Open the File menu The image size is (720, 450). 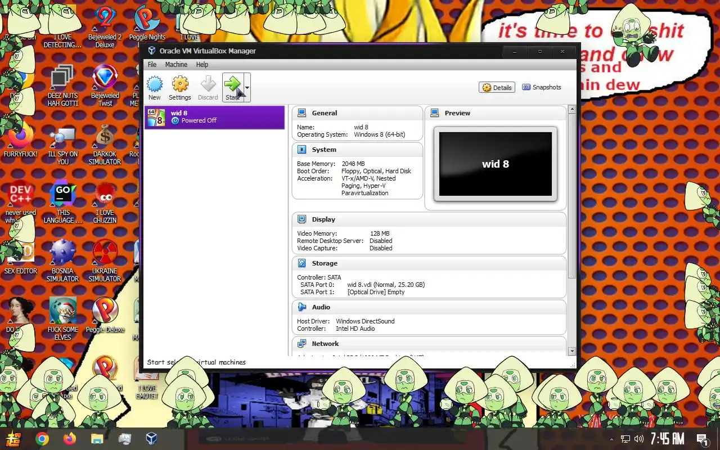152,65
